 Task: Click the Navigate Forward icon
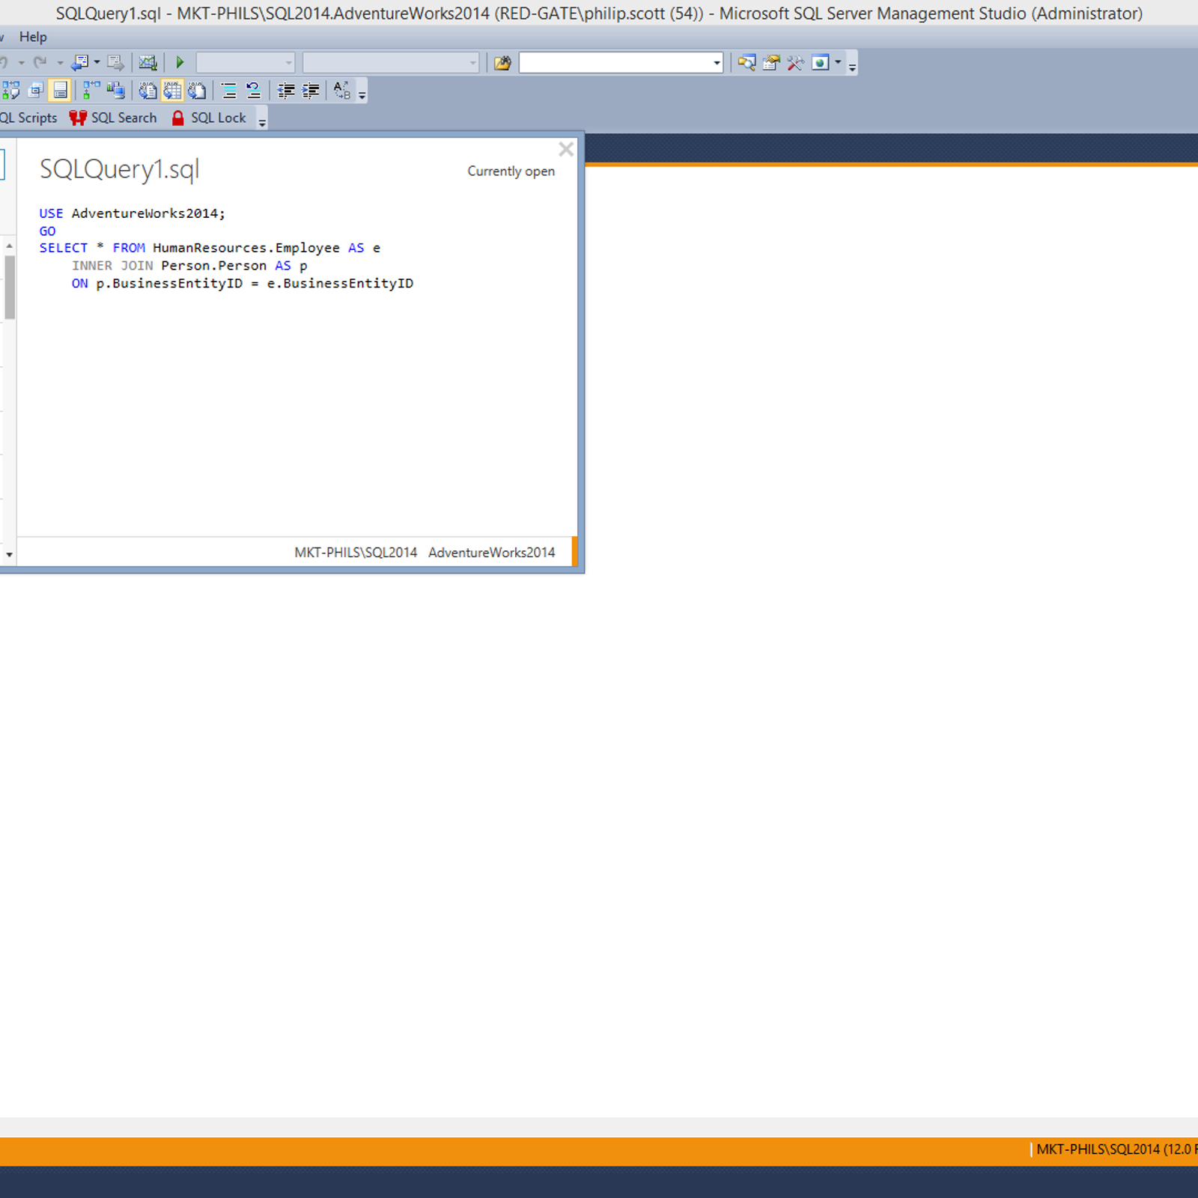(x=115, y=63)
